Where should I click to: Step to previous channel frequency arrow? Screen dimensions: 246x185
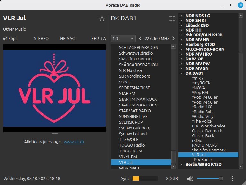pyautogui.click(x=140, y=39)
